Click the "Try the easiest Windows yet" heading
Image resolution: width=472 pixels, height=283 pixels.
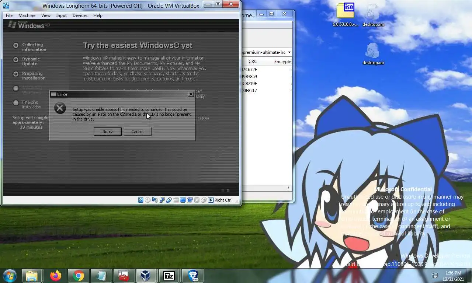pyautogui.click(x=138, y=45)
